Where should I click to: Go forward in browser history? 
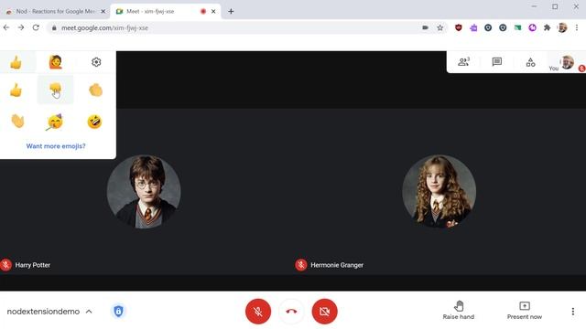coord(21,27)
